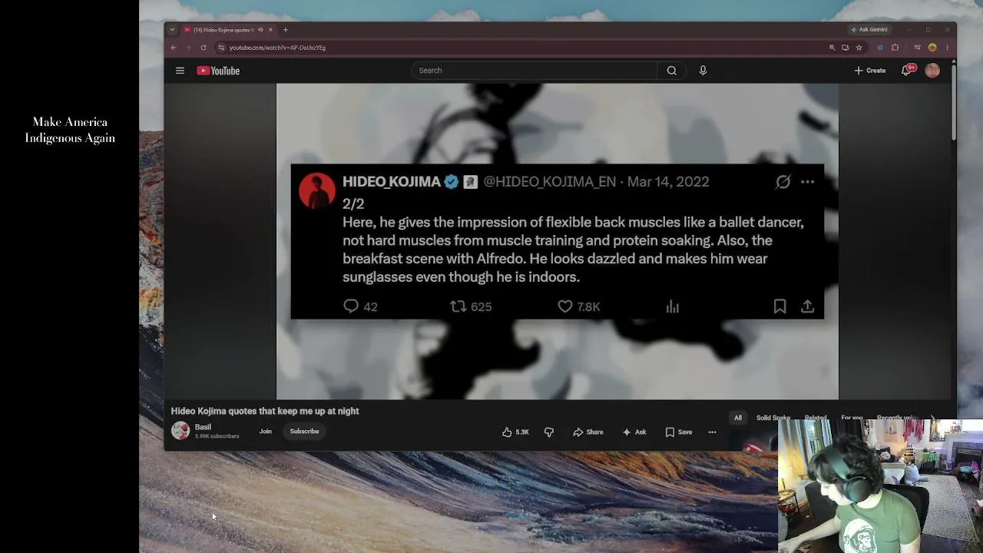Mute the YouTube tab audio

coord(260,30)
